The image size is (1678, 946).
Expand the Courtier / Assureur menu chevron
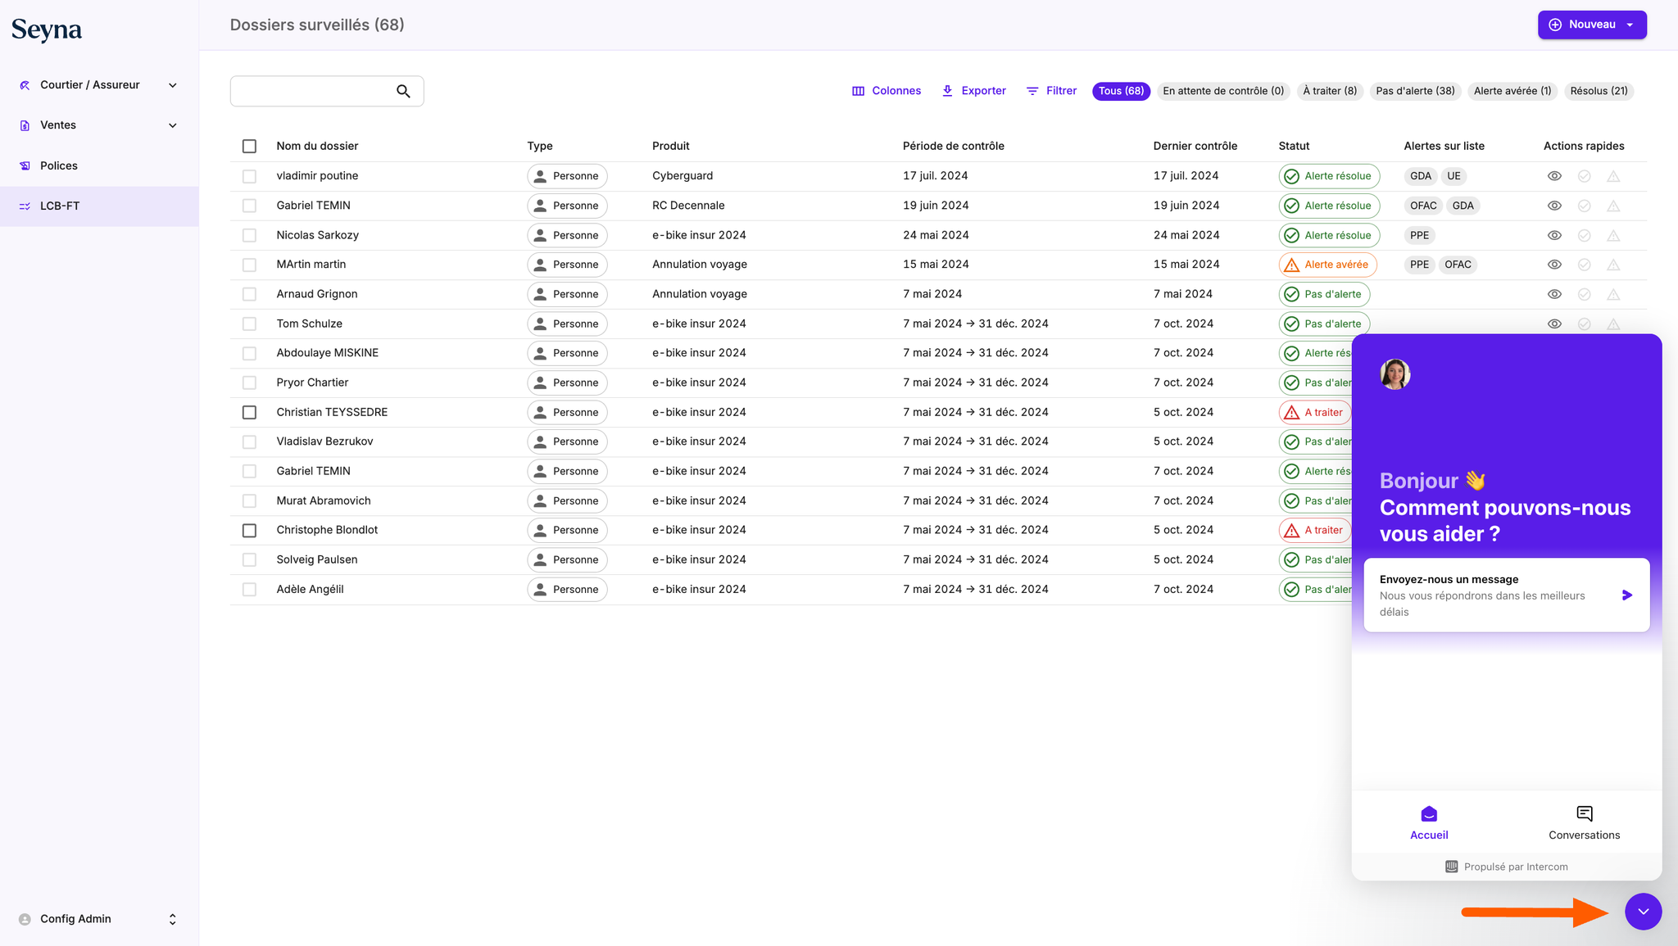172,85
